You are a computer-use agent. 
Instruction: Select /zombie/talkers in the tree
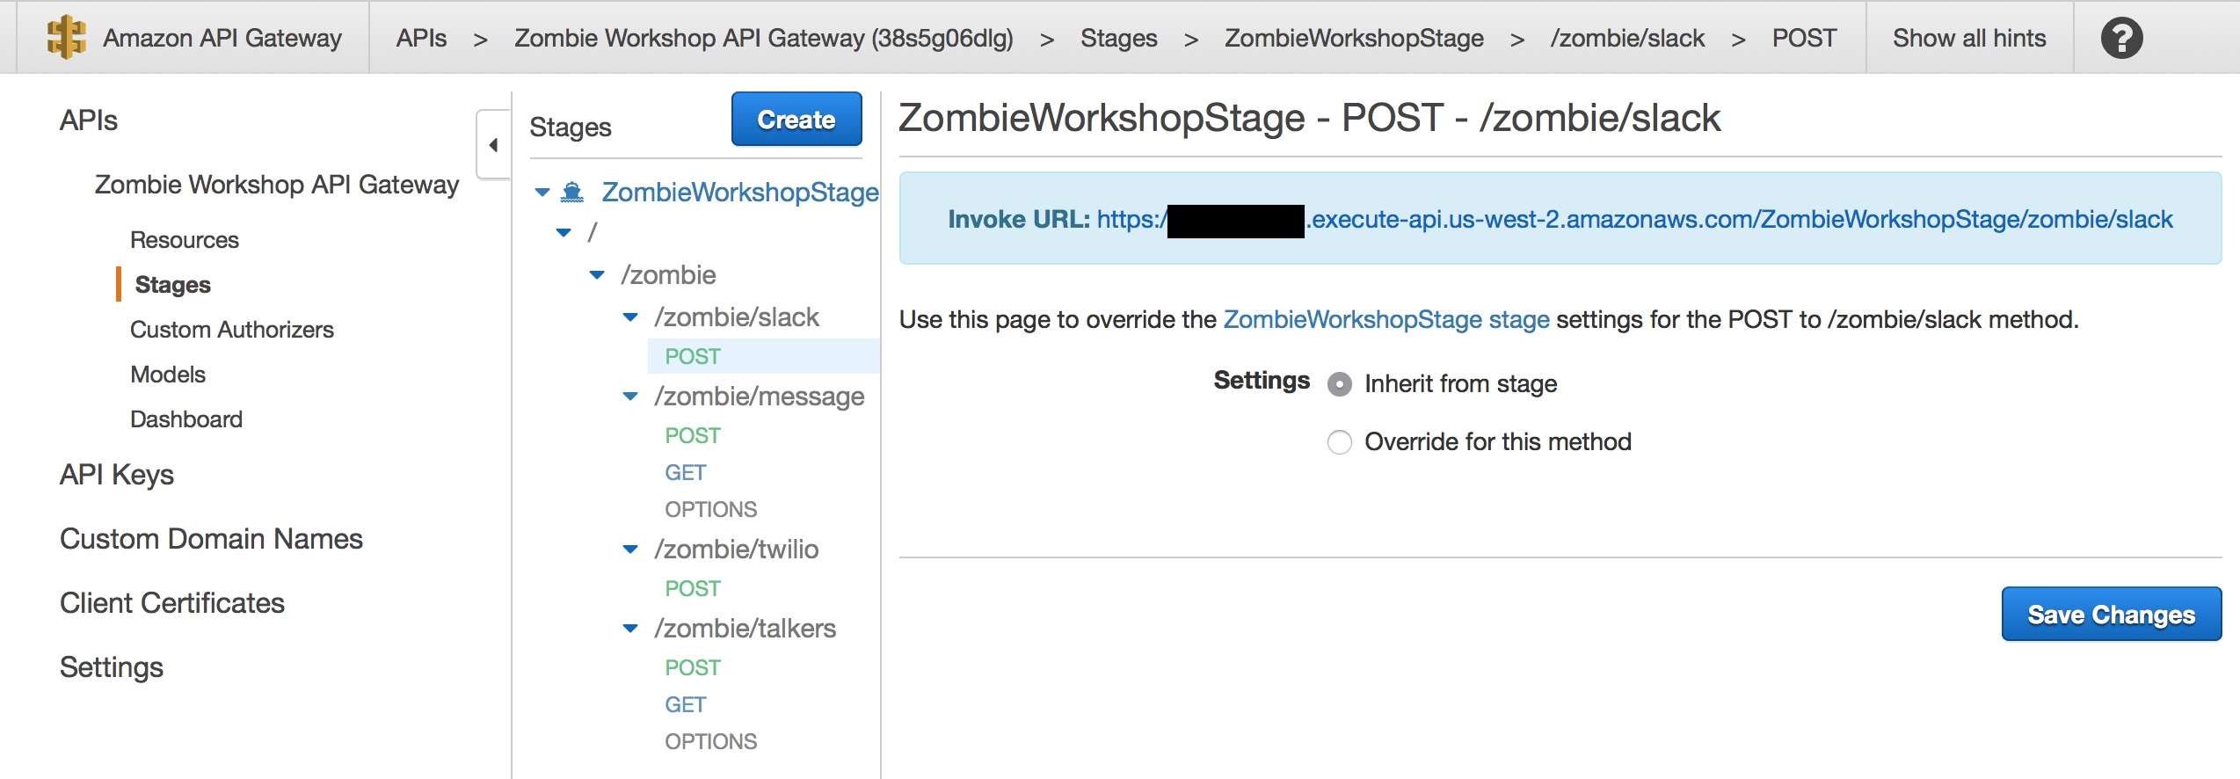[x=745, y=629]
